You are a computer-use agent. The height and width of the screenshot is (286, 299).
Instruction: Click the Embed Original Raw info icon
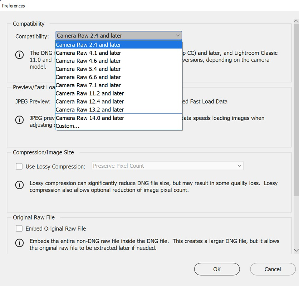pyautogui.click(x=19, y=243)
